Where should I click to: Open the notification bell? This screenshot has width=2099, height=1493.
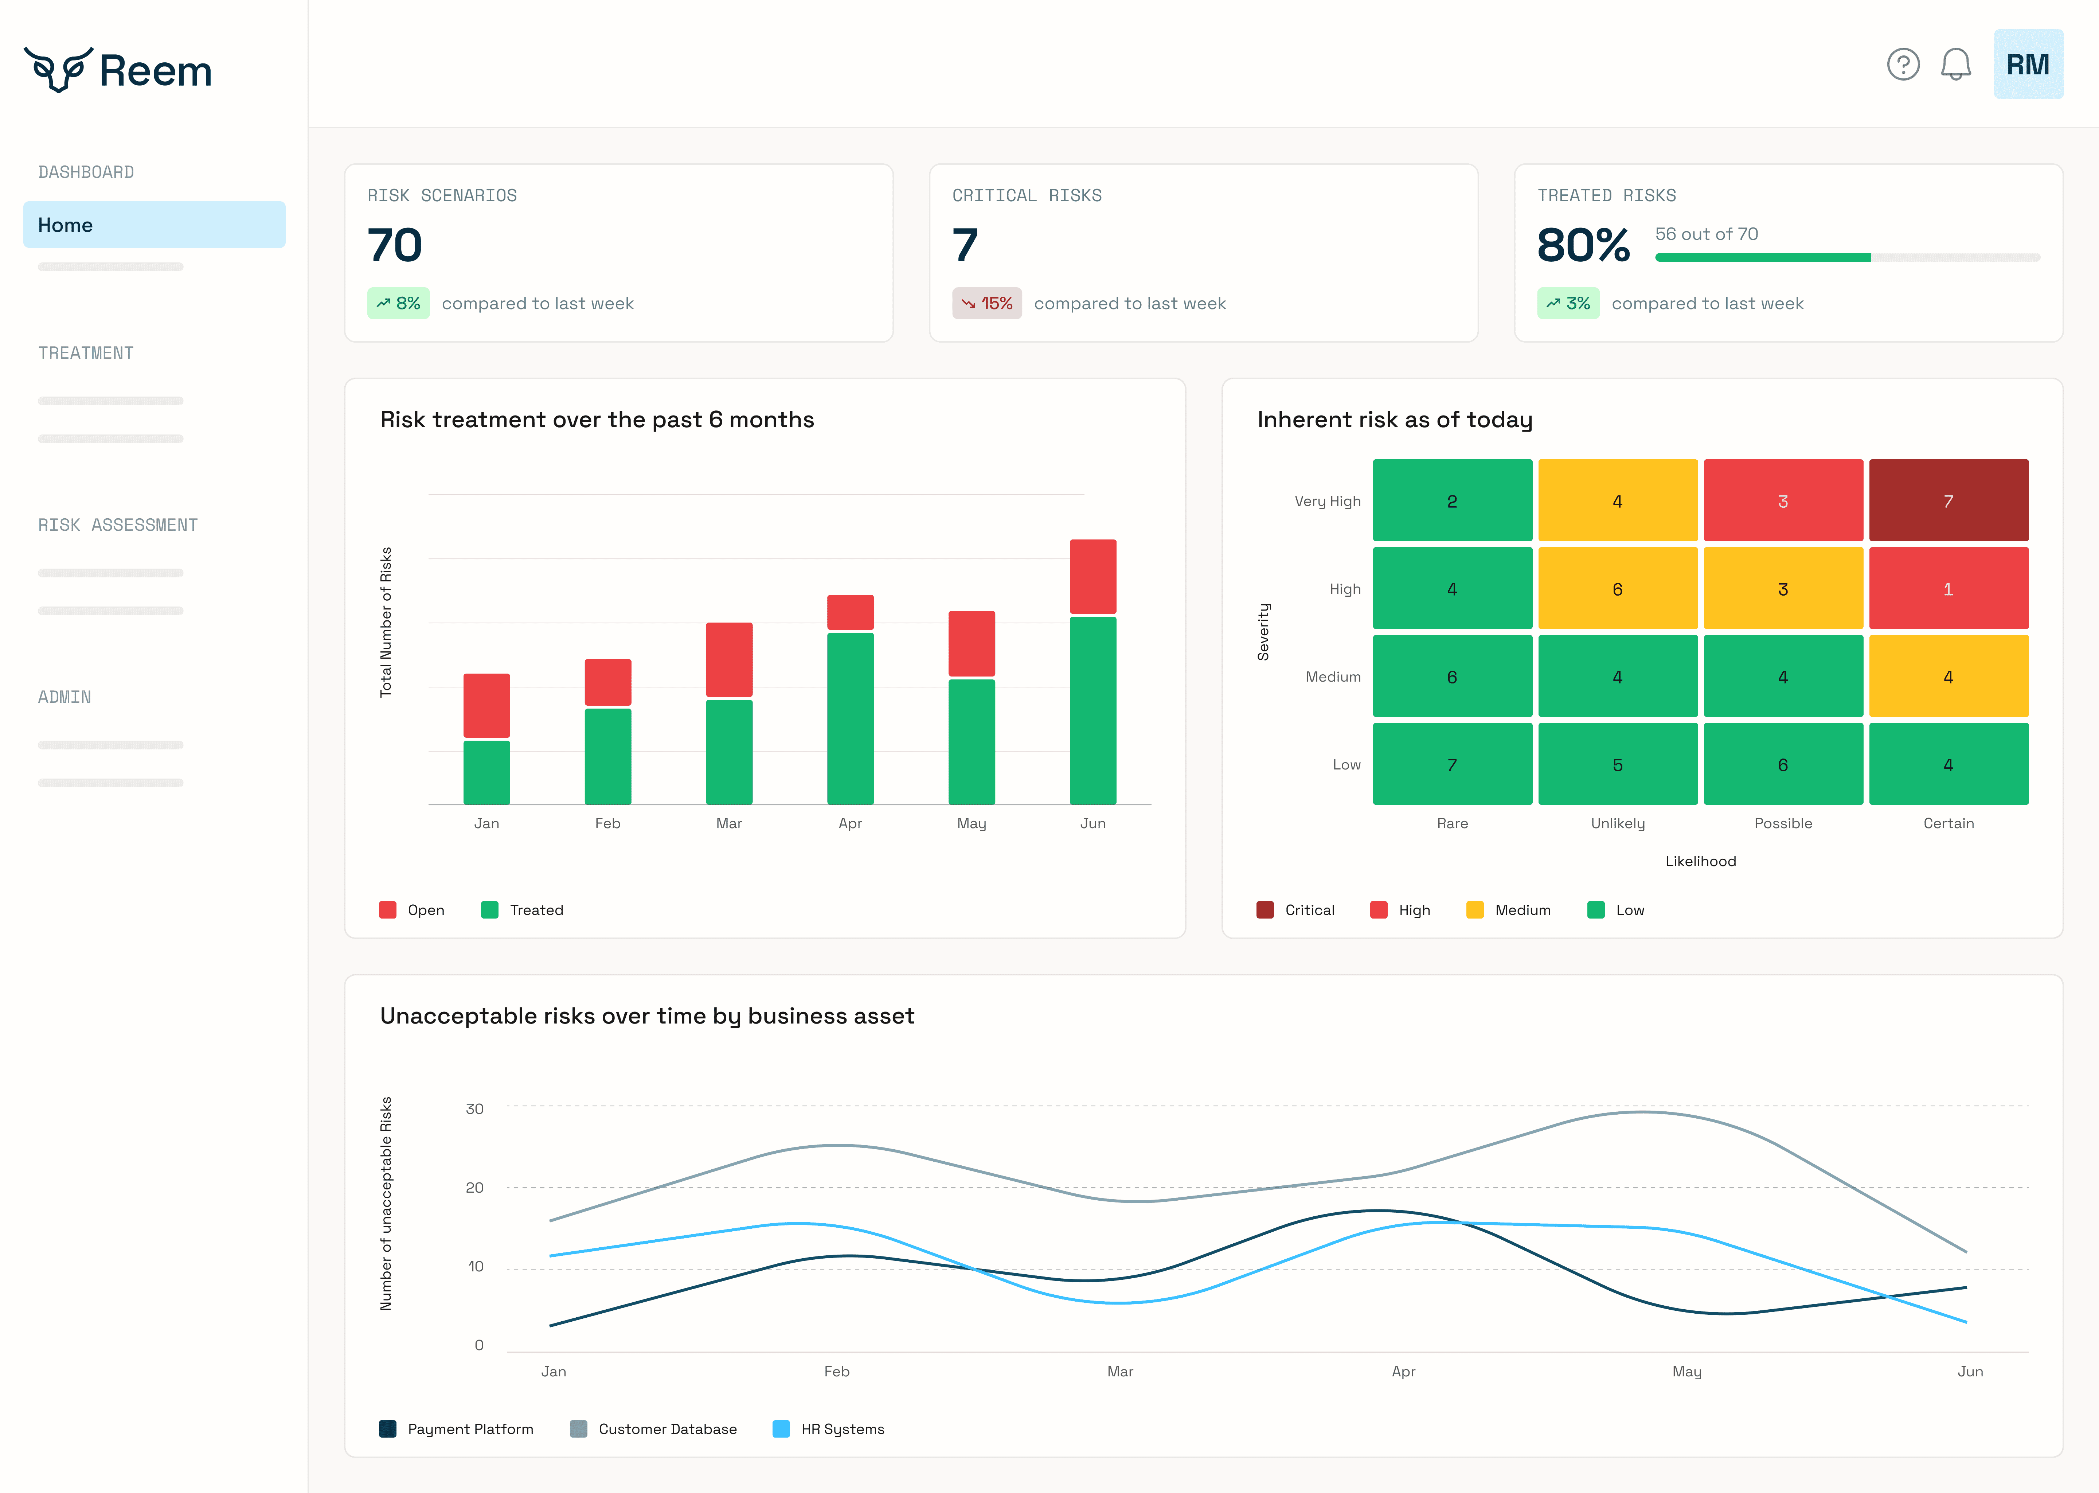pyautogui.click(x=1956, y=65)
